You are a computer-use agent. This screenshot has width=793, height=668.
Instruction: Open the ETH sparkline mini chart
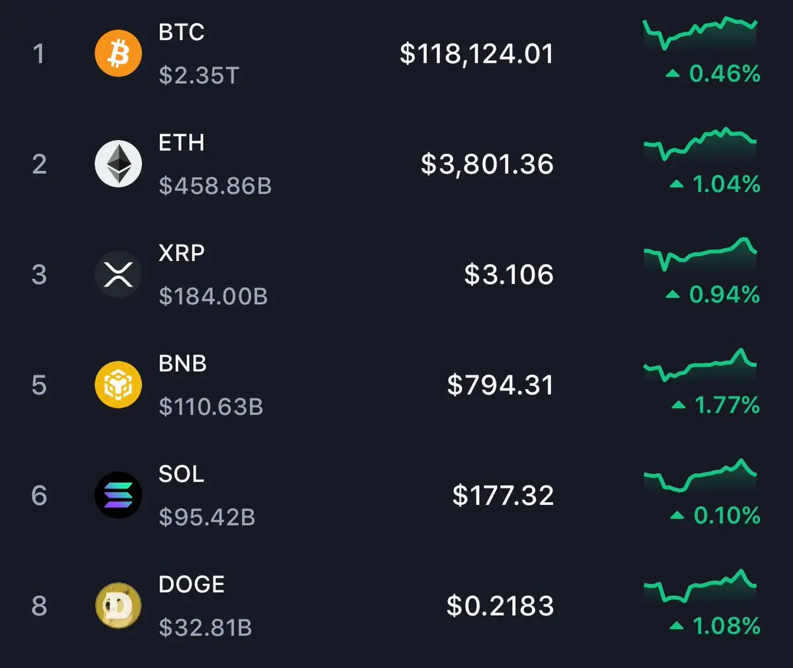pyautogui.click(x=700, y=145)
